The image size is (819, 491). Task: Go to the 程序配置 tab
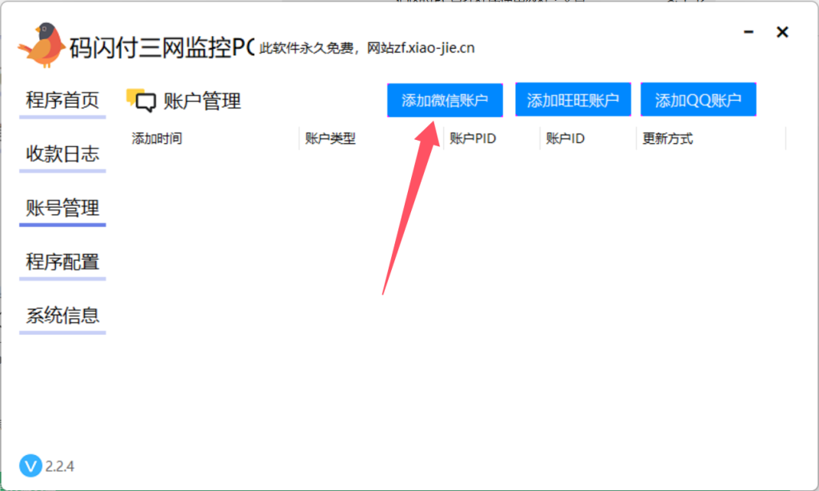[x=62, y=261]
